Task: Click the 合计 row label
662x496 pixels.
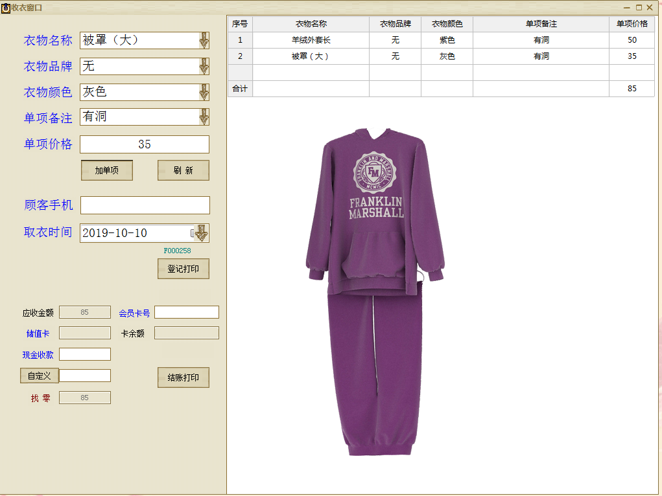Action: point(240,89)
